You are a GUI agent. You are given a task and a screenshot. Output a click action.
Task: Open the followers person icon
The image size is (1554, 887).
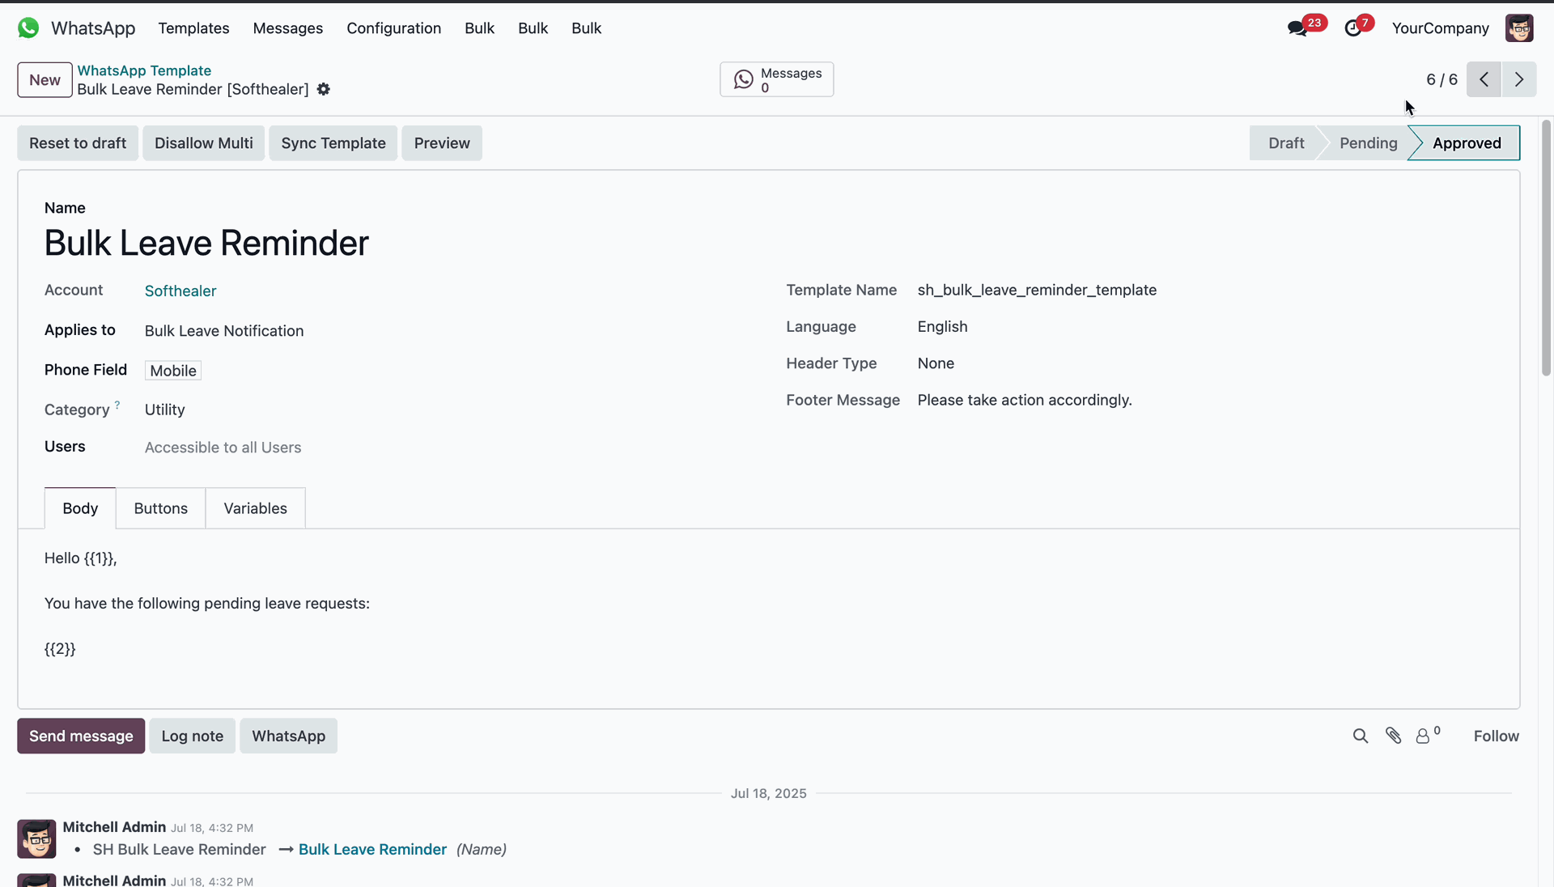click(x=1423, y=736)
